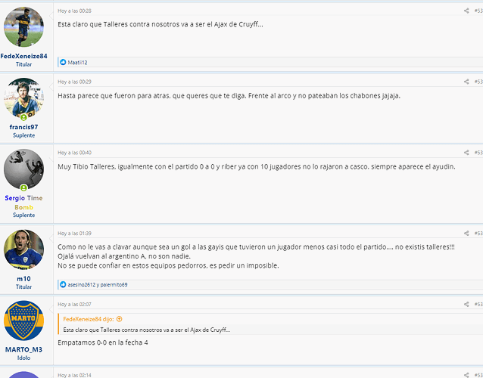The width and height of the screenshot is (483, 378).
Task: Click FedeXeneize84 avatar thumbnail
Action: 23,27
